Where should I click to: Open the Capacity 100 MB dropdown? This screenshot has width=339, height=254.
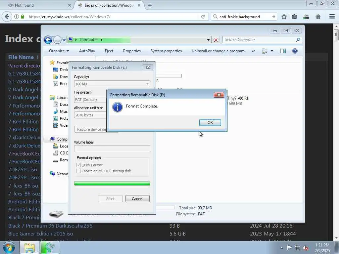(112, 84)
